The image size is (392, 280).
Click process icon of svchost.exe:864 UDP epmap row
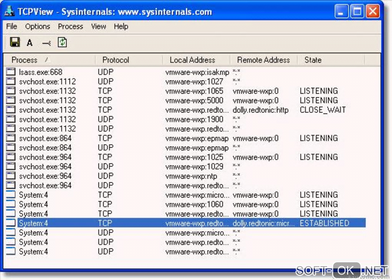[11, 148]
